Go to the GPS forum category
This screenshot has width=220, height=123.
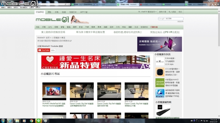[x=50, y=27]
